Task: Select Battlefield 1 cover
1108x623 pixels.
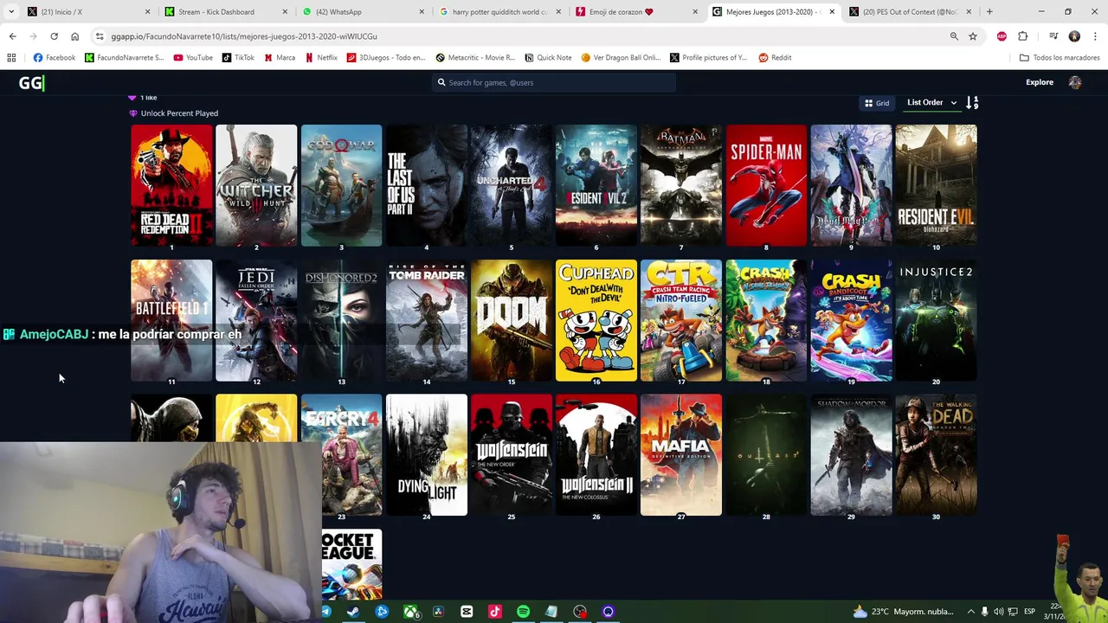Action: coord(171,320)
